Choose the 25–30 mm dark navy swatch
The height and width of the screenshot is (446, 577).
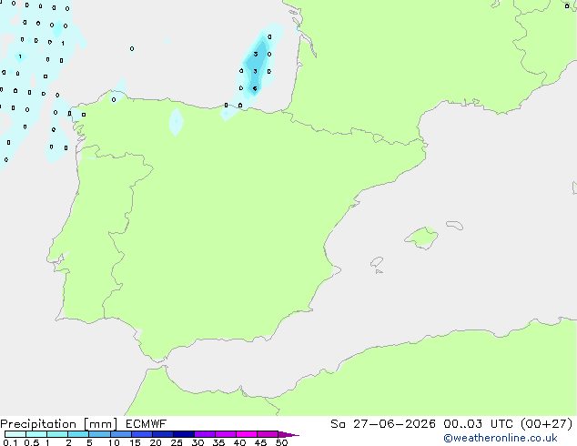pos(183,434)
